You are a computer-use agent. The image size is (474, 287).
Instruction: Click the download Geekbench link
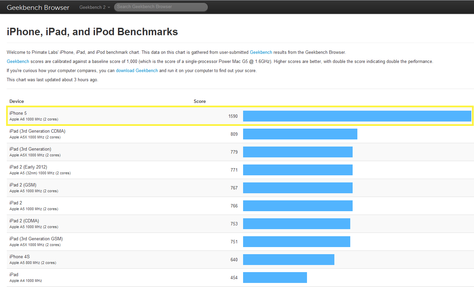[x=137, y=70]
